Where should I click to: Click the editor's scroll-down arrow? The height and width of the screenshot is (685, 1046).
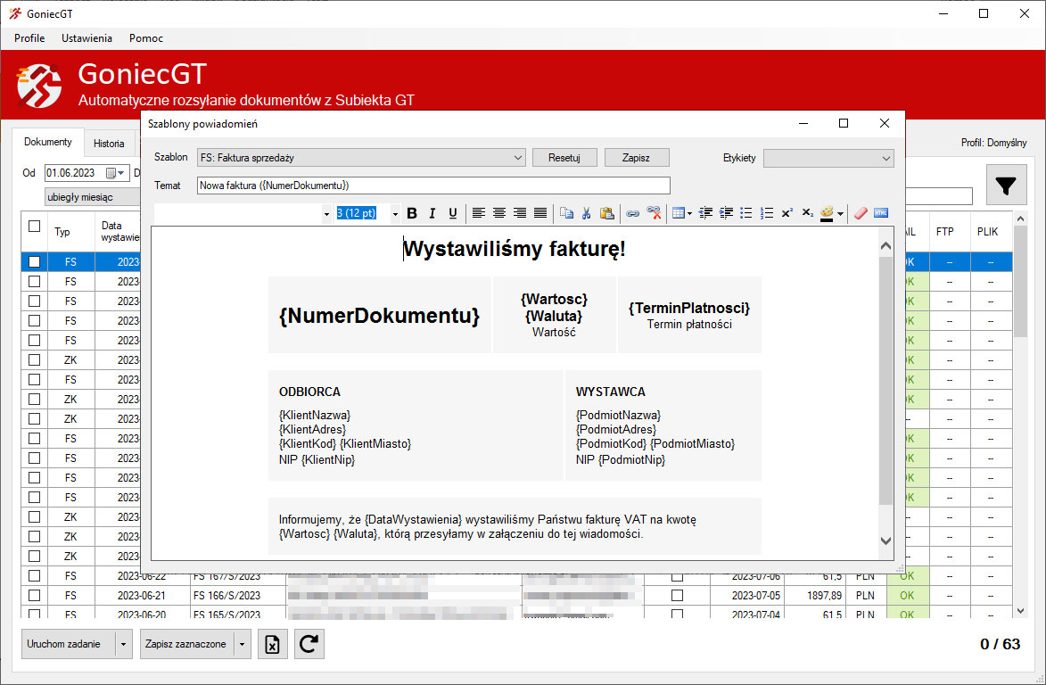point(885,541)
